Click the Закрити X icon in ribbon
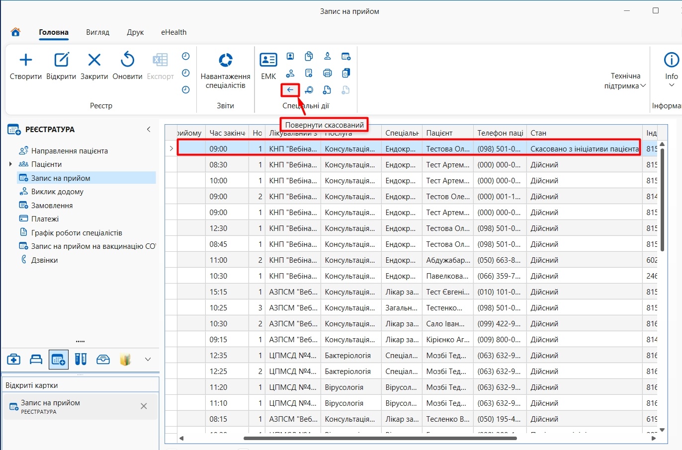Screen dimensions: 682x450 (94, 60)
